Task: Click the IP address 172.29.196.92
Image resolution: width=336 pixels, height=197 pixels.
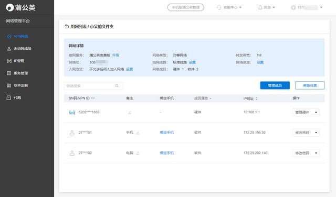Action: click(x=254, y=133)
